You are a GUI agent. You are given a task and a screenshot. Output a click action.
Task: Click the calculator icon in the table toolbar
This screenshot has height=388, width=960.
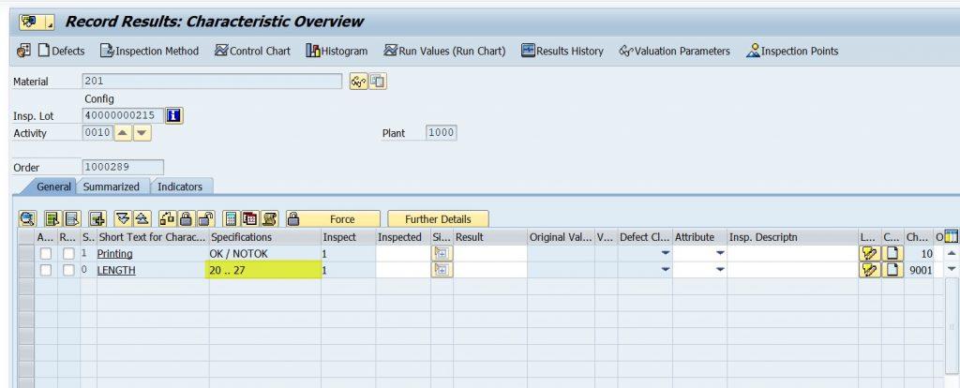[231, 218]
